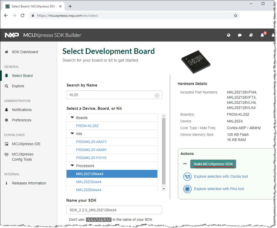Click the MCUXpresso IDE sidebar icon
The width and height of the screenshot is (277, 228).
coord(7,144)
